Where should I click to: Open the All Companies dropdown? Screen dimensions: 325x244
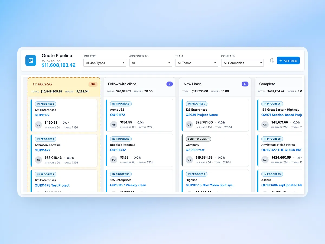point(242,63)
